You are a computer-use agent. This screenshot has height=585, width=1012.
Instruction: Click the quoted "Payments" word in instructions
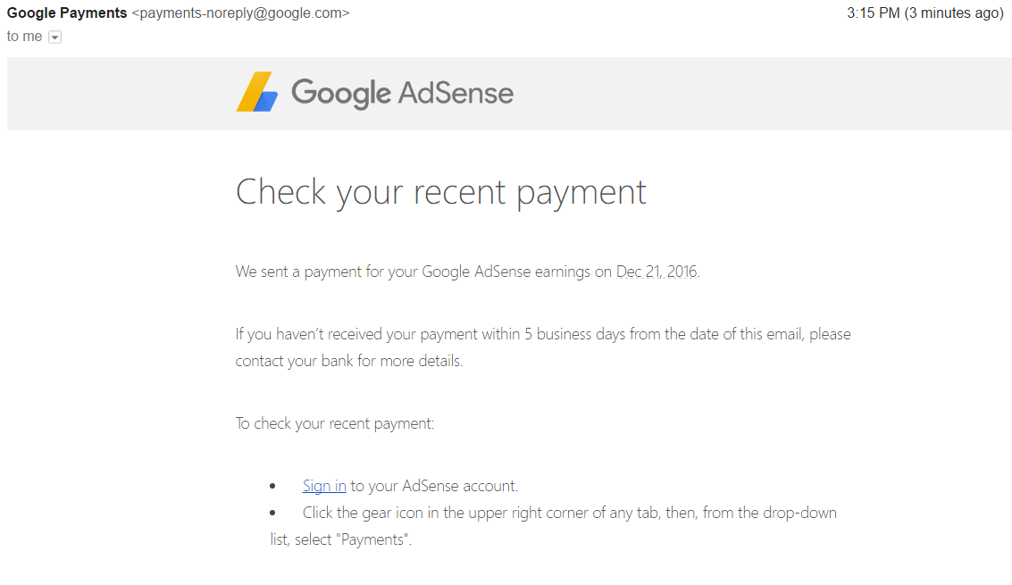tap(373, 539)
